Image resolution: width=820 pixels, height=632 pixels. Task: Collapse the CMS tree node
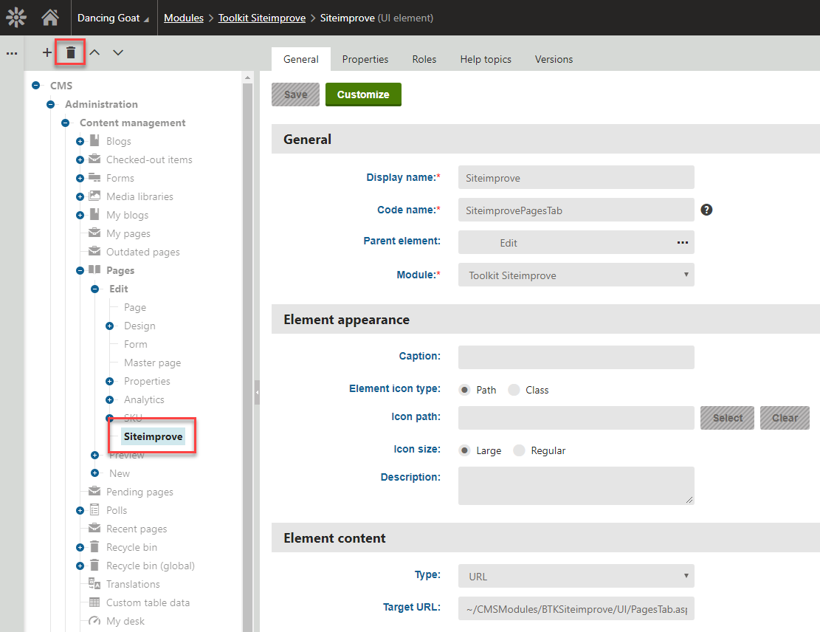tap(36, 86)
